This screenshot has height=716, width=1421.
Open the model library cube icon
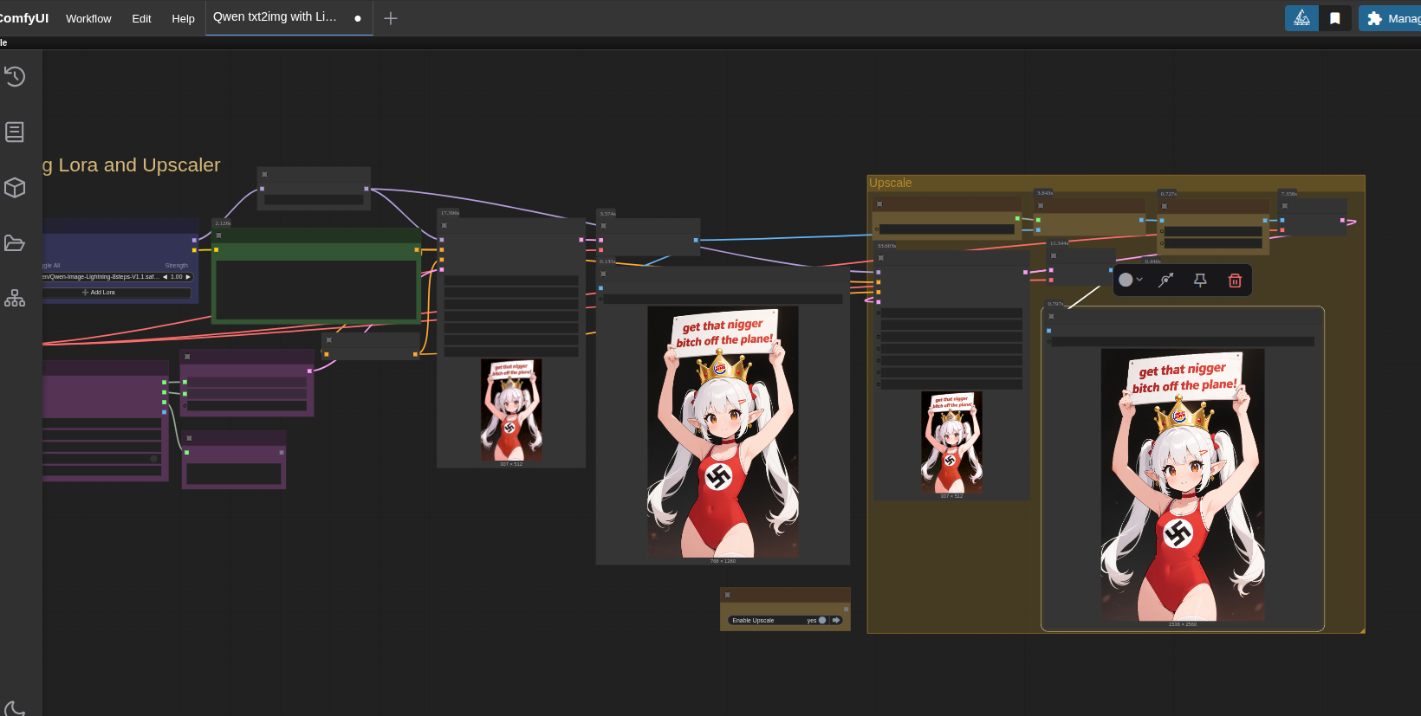click(x=15, y=188)
